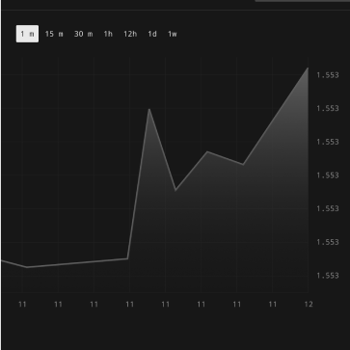Click the lowest point of the price line
This screenshot has width=350, height=350.
click(26, 267)
